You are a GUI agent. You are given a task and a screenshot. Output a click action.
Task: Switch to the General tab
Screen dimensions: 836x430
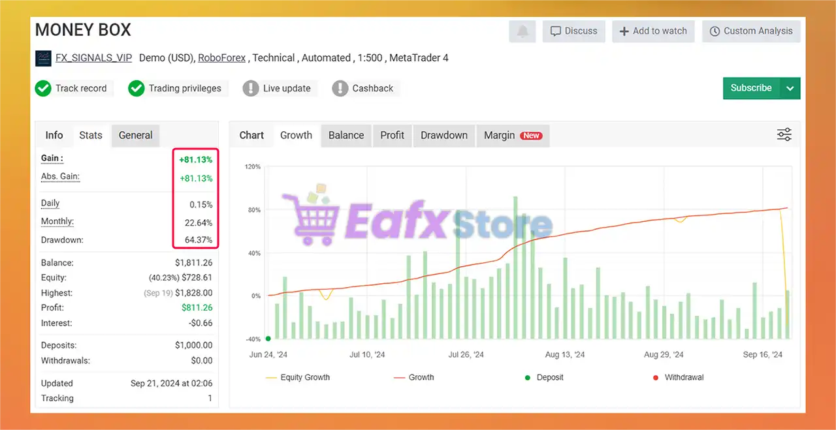[136, 135]
